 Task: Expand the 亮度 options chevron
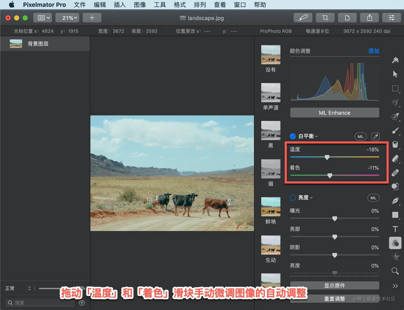(311, 198)
